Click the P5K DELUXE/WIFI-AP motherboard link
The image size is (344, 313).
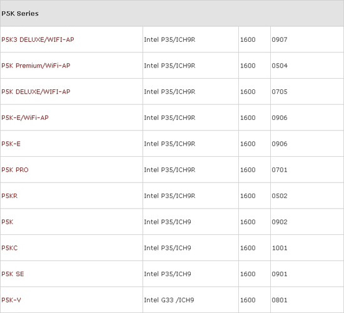pos(36,92)
